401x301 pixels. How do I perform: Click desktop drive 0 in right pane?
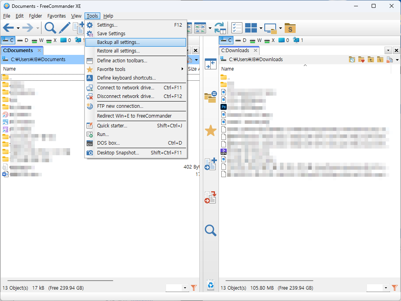coord(284,40)
